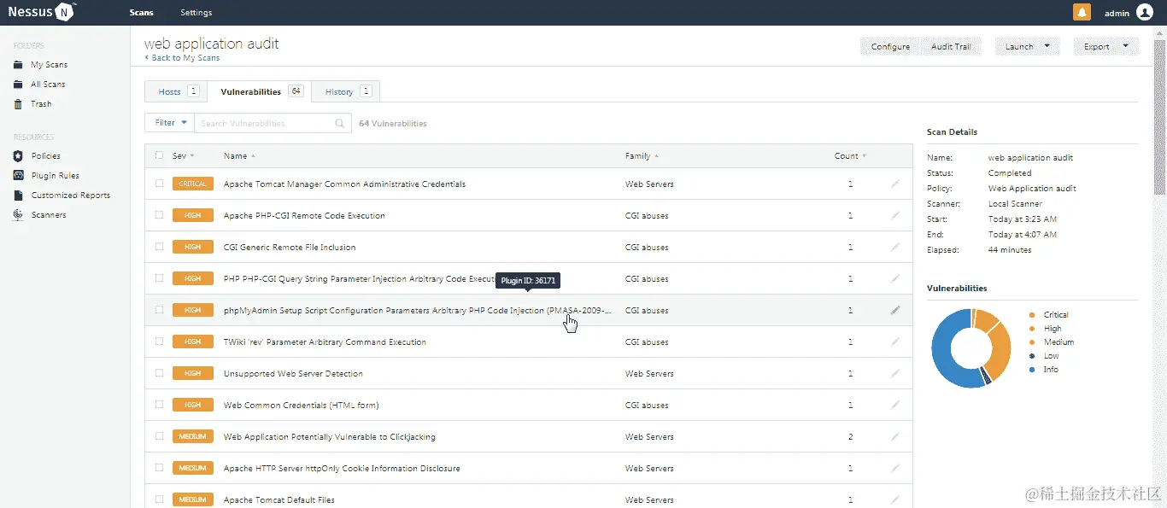
Task: Follow the Back to My Scans link
Action: (182, 58)
